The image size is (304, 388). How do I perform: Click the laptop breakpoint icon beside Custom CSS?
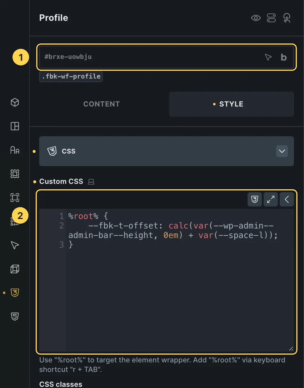[x=91, y=182]
